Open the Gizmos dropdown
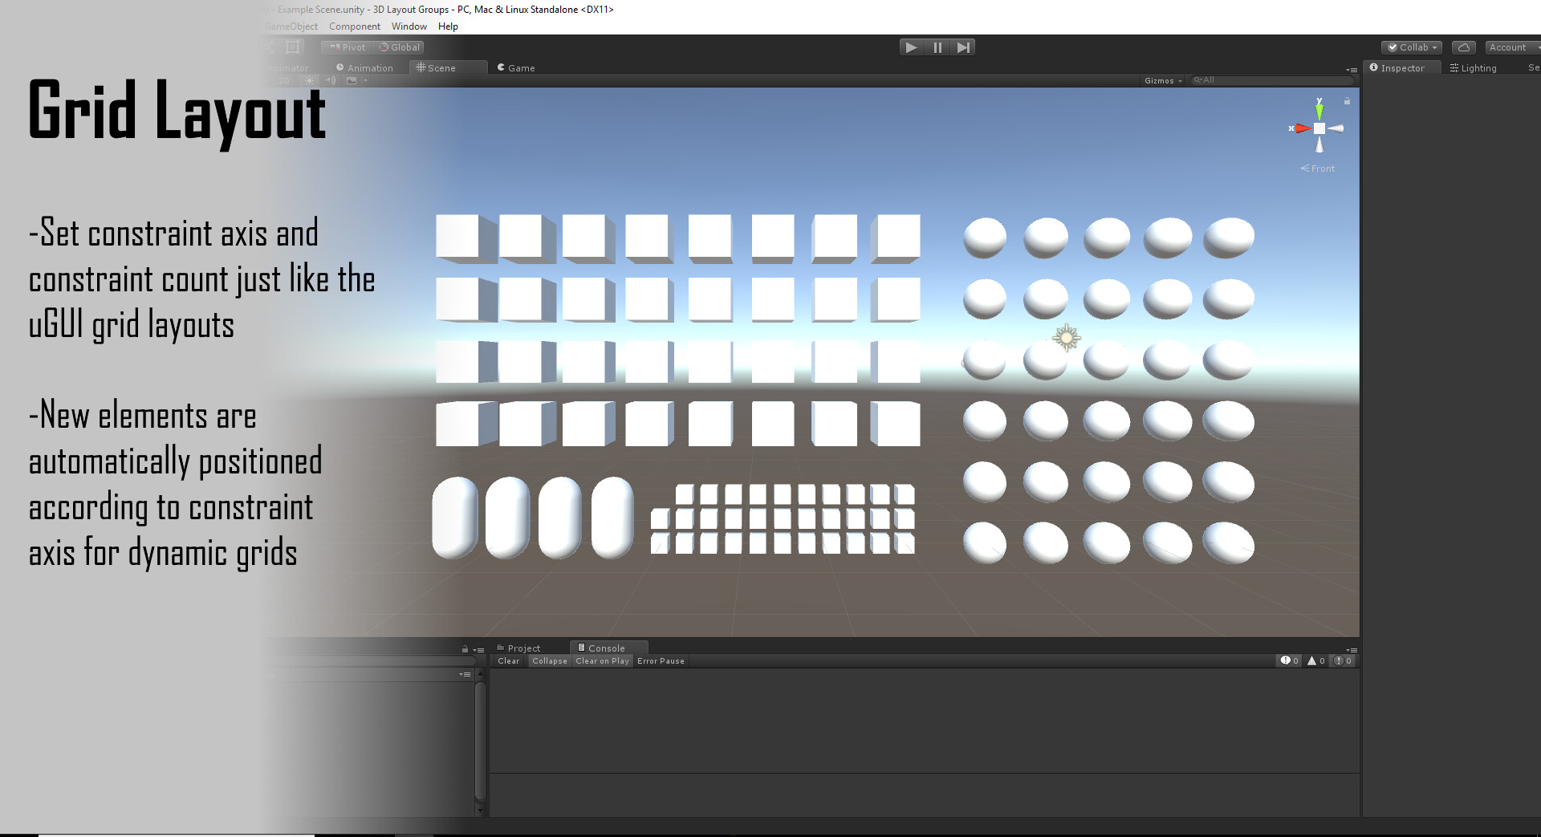This screenshot has width=1541, height=837. click(x=1163, y=80)
